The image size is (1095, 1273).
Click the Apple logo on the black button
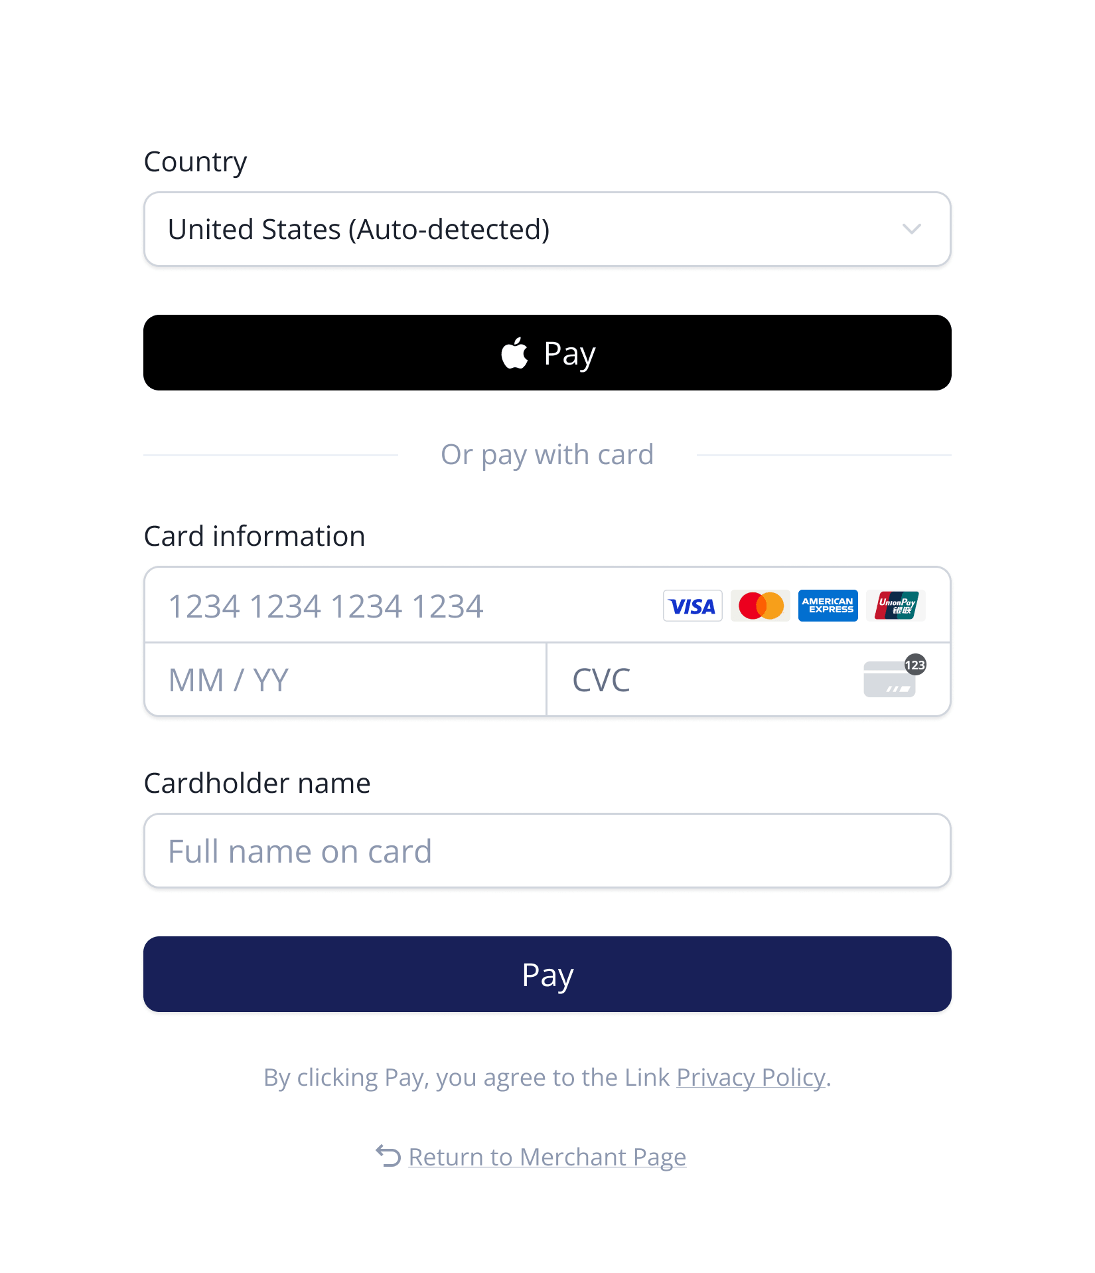(x=514, y=353)
